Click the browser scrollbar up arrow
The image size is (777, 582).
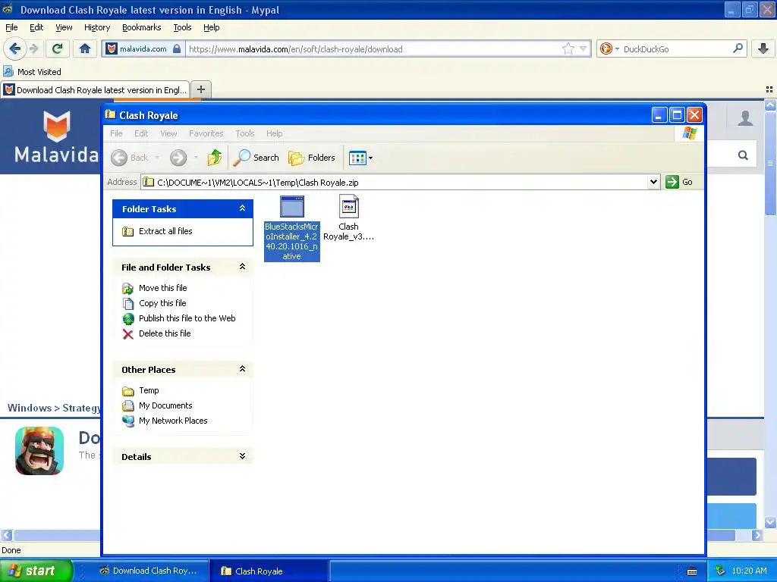[770, 105]
